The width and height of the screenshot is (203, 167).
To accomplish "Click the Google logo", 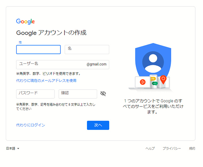I will (25, 22).
